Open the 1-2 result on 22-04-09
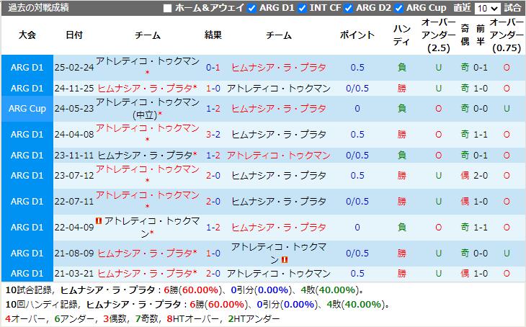The height and width of the screenshot is (327, 526). click(x=213, y=228)
